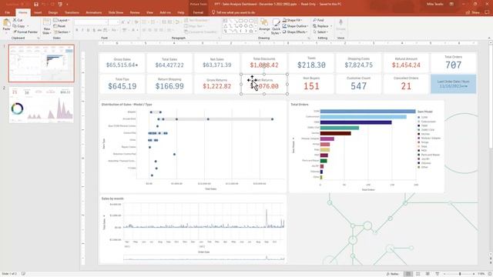Open the File tab

pyautogui.click(x=7, y=12)
